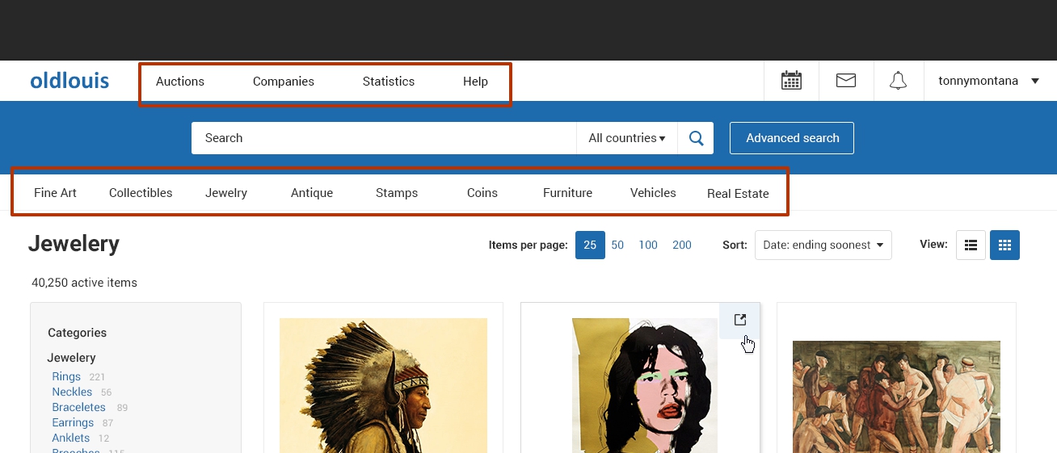Open the Rings category link
Image resolution: width=1057 pixels, height=453 pixels.
pyautogui.click(x=66, y=376)
